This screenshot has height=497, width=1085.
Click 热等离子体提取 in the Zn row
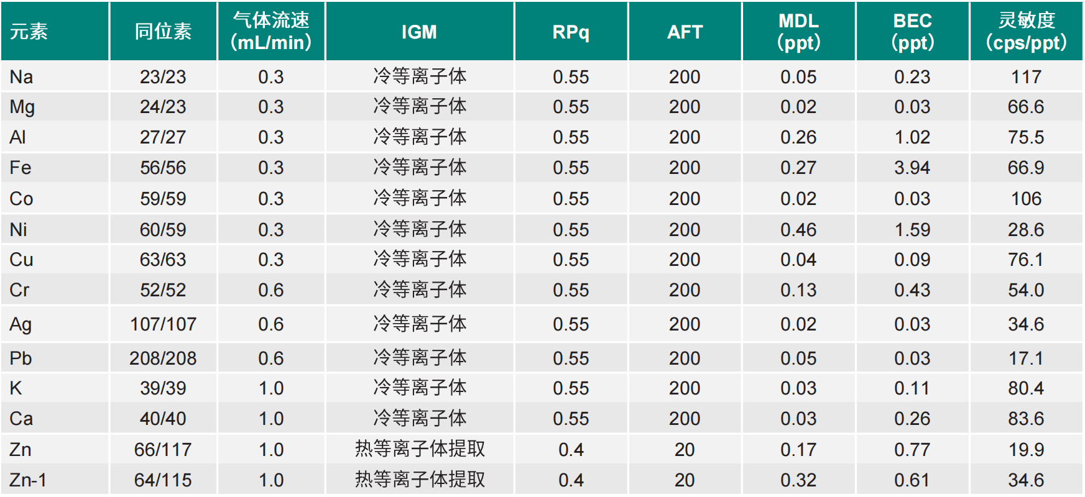pos(420,449)
